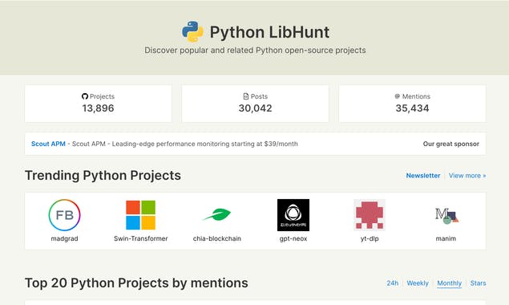Click the Python logo icon in header
Image resolution: width=509 pixels, height=305 pixels.
pos(192,32)
